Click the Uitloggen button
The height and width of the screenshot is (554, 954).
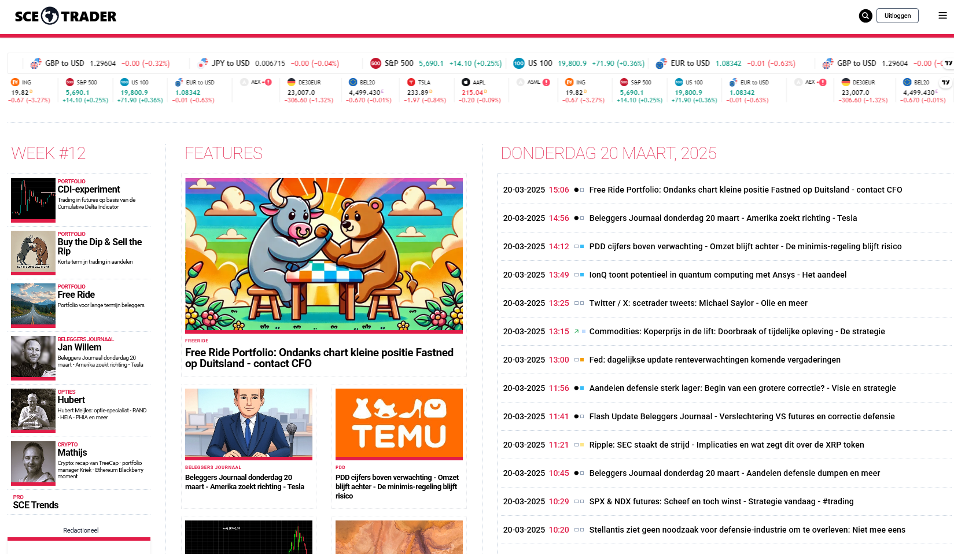click(x=897, y=16)
